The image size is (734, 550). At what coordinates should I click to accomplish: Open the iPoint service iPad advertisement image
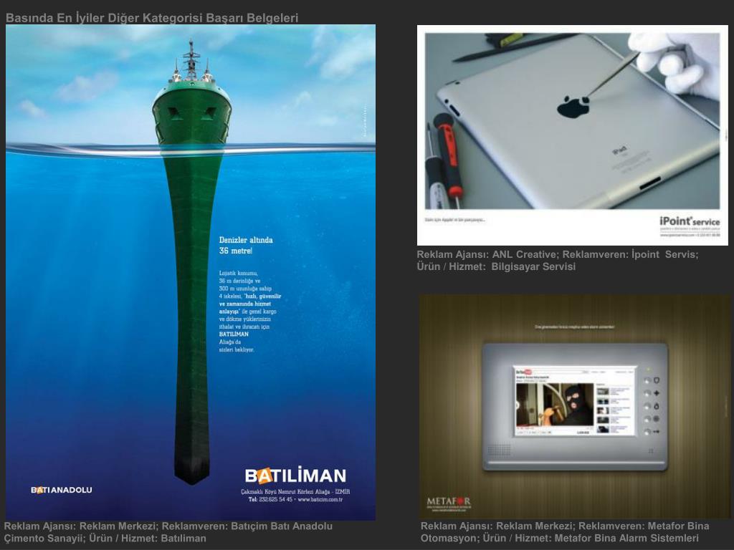(573, 135)
